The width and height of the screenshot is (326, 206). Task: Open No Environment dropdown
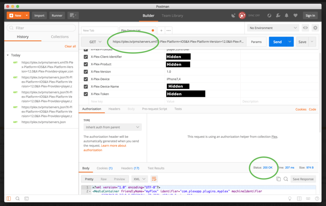click(x=273, y=28)
